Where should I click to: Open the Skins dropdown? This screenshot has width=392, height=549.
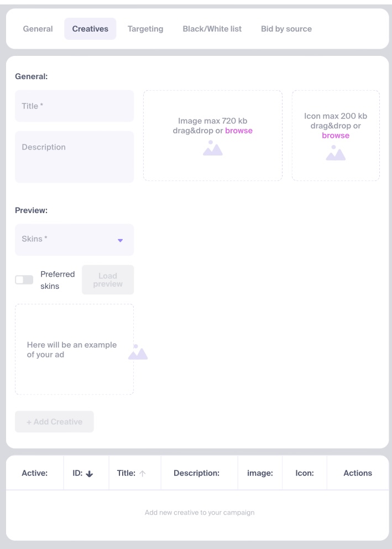[x=74, y=240]
